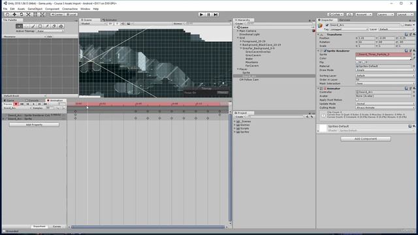Open the Component menu
The height and width of the screenshot is (235, 418).
pos(52,8)
